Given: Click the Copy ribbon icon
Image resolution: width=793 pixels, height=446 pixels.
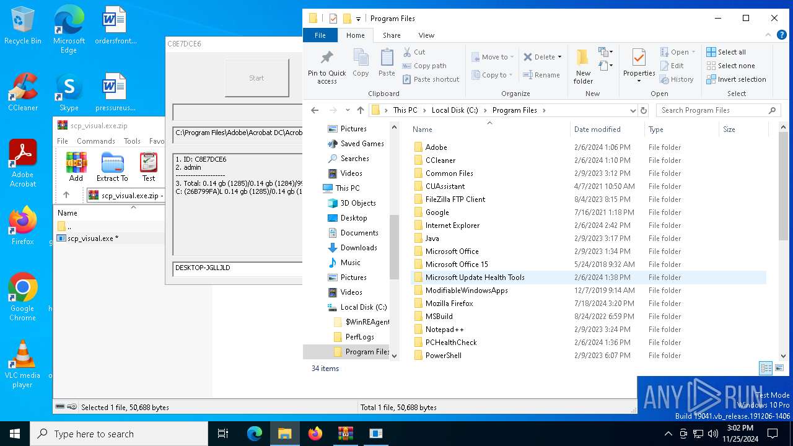Looking at the screenshot, I should (361, 63).
